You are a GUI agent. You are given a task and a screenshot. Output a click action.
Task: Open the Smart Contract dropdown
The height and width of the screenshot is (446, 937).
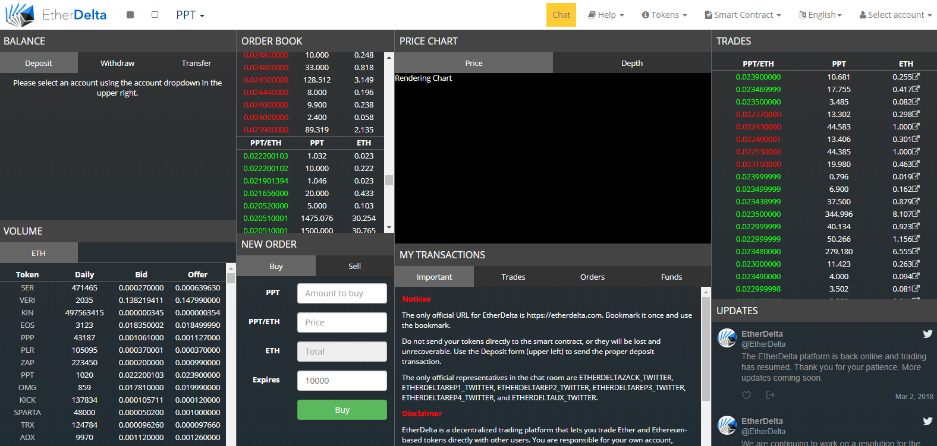tap(743, 15)
